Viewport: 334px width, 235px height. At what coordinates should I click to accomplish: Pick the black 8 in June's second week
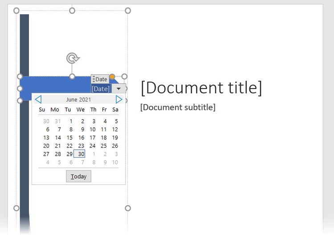71,130
